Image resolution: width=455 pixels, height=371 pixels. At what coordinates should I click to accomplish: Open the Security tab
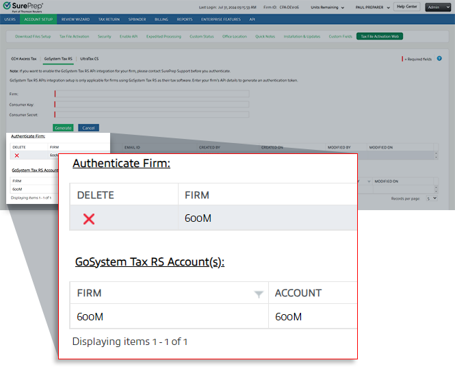[104, 36]
